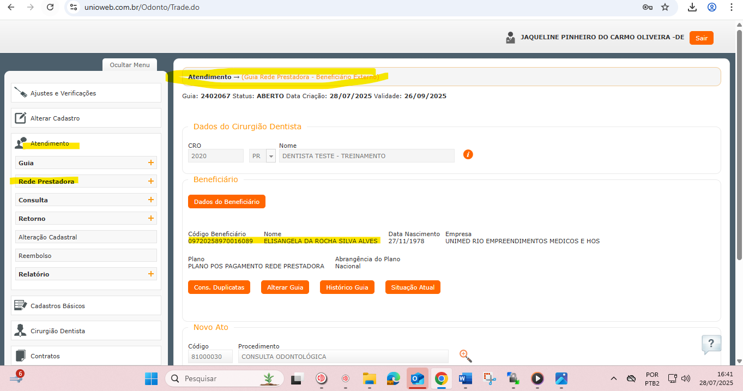Click the Sair logout button
The image size is (743, 391).
point(701,38)
